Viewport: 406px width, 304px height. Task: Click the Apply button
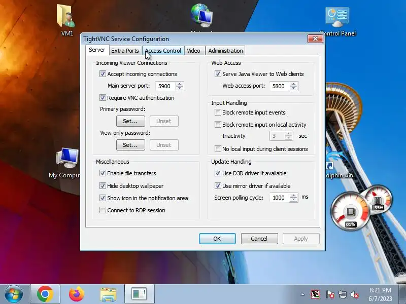coord(301,239)
